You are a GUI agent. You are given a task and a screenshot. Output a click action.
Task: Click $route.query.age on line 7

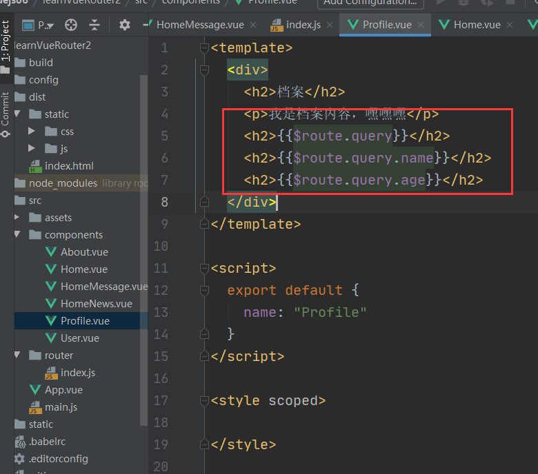359,180
